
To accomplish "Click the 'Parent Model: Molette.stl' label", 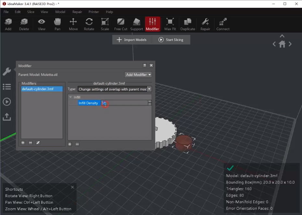I will 38,75.
